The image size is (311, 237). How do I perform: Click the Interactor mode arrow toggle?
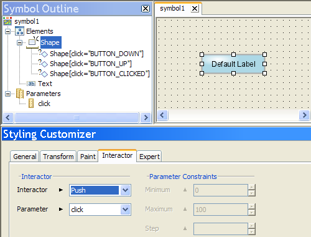coord(61,190)
